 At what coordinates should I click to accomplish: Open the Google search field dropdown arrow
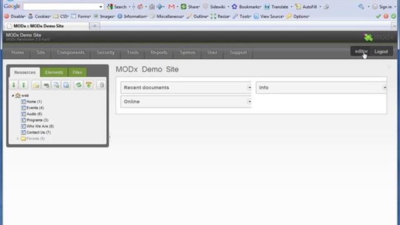click(x=101, y=7)
